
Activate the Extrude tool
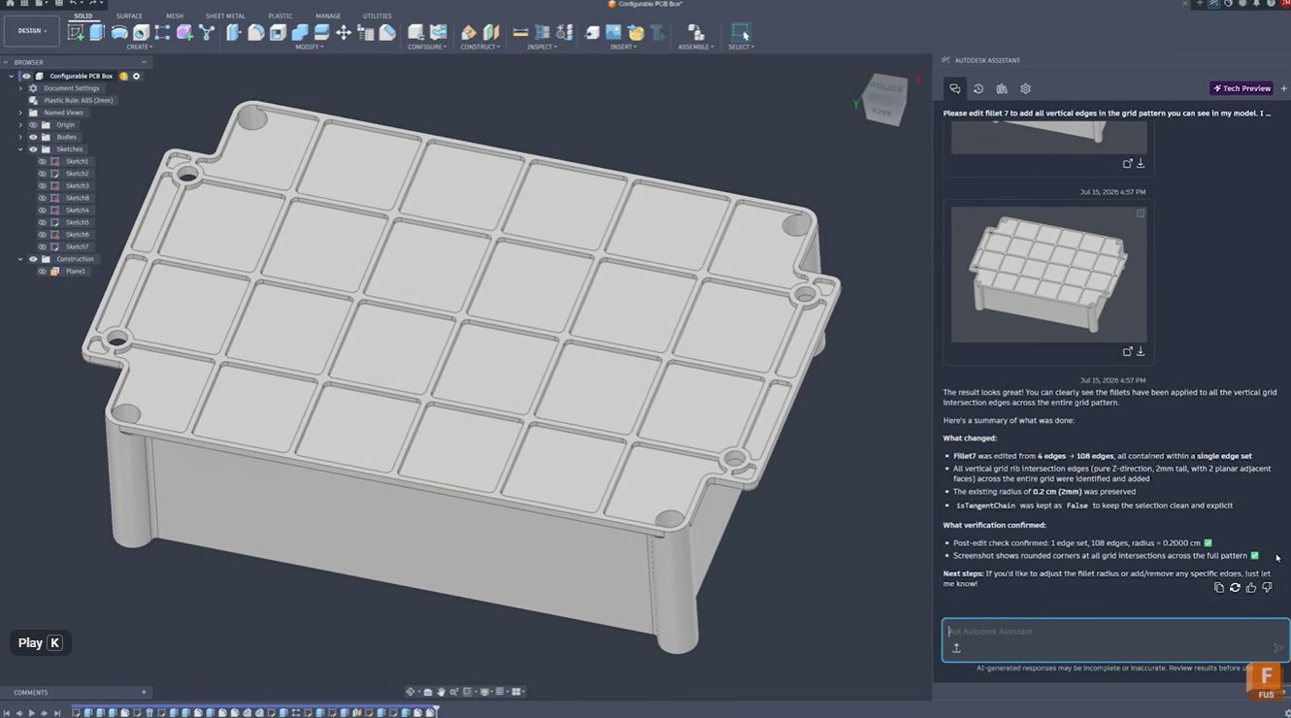point(97,33)
